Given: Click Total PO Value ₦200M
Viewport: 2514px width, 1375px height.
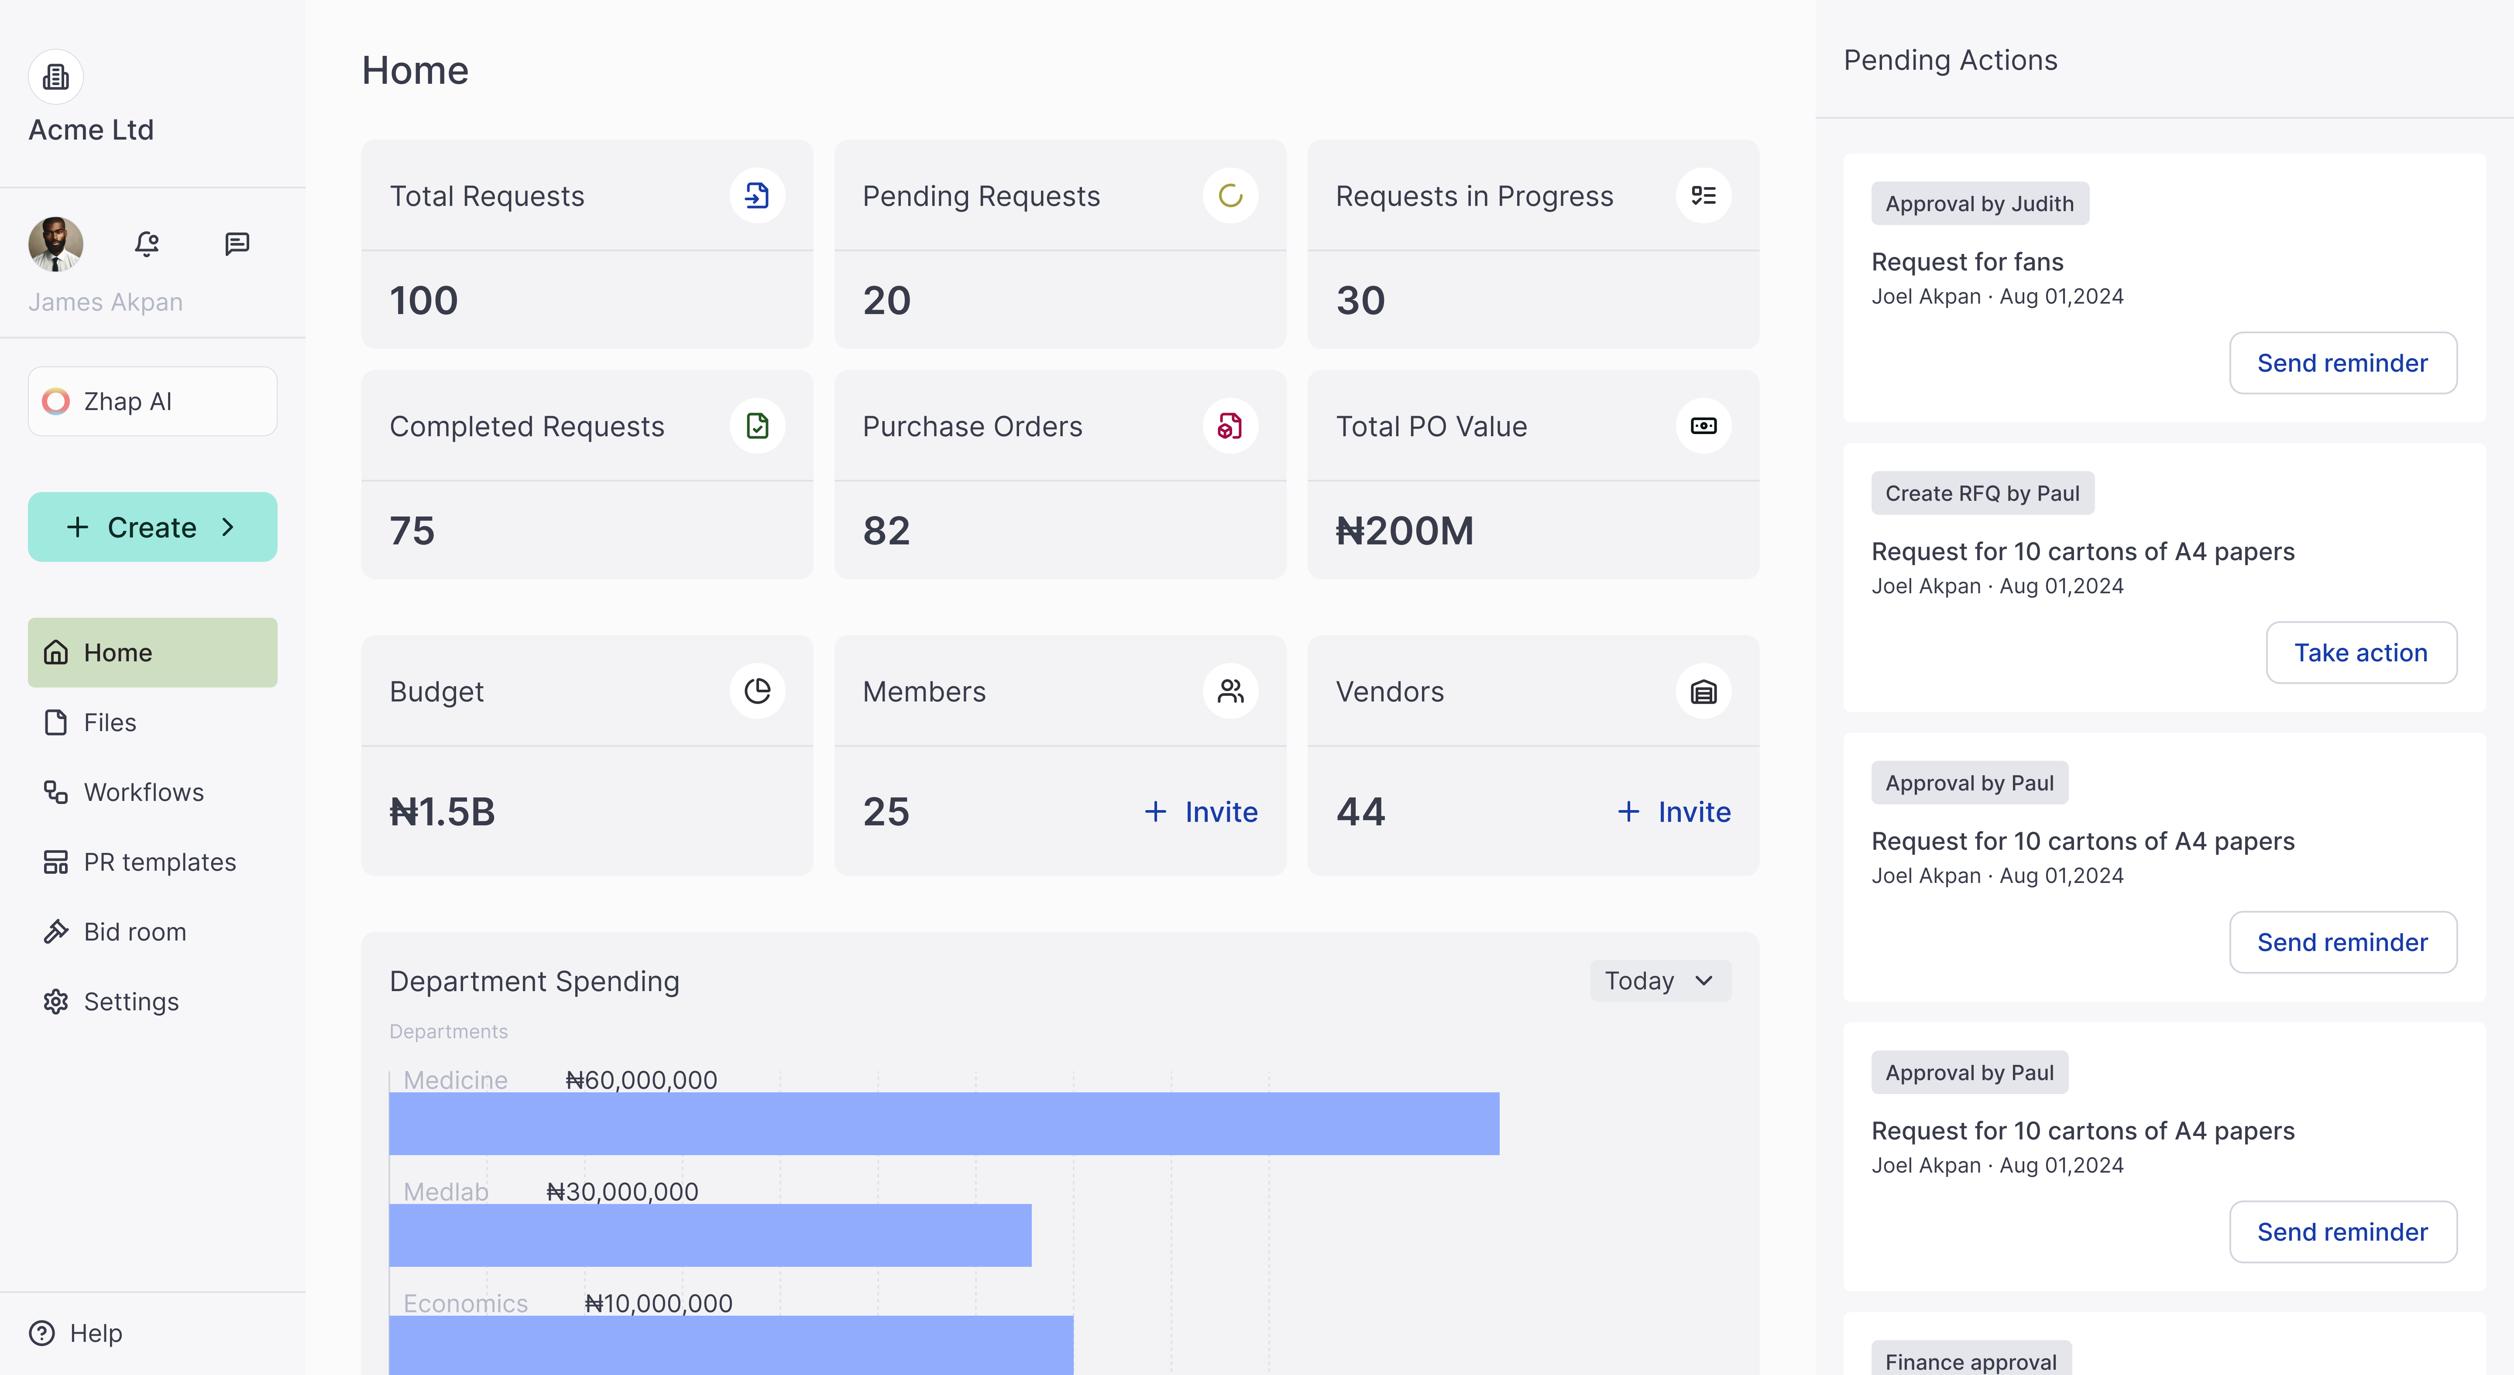Looking at the screenshot, I should 1405,530.
